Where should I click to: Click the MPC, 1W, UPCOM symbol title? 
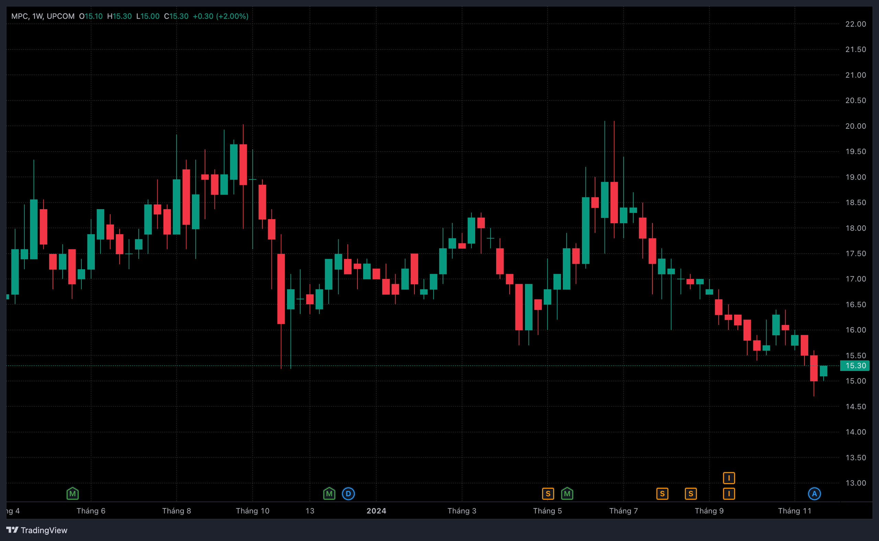(43, 16)
